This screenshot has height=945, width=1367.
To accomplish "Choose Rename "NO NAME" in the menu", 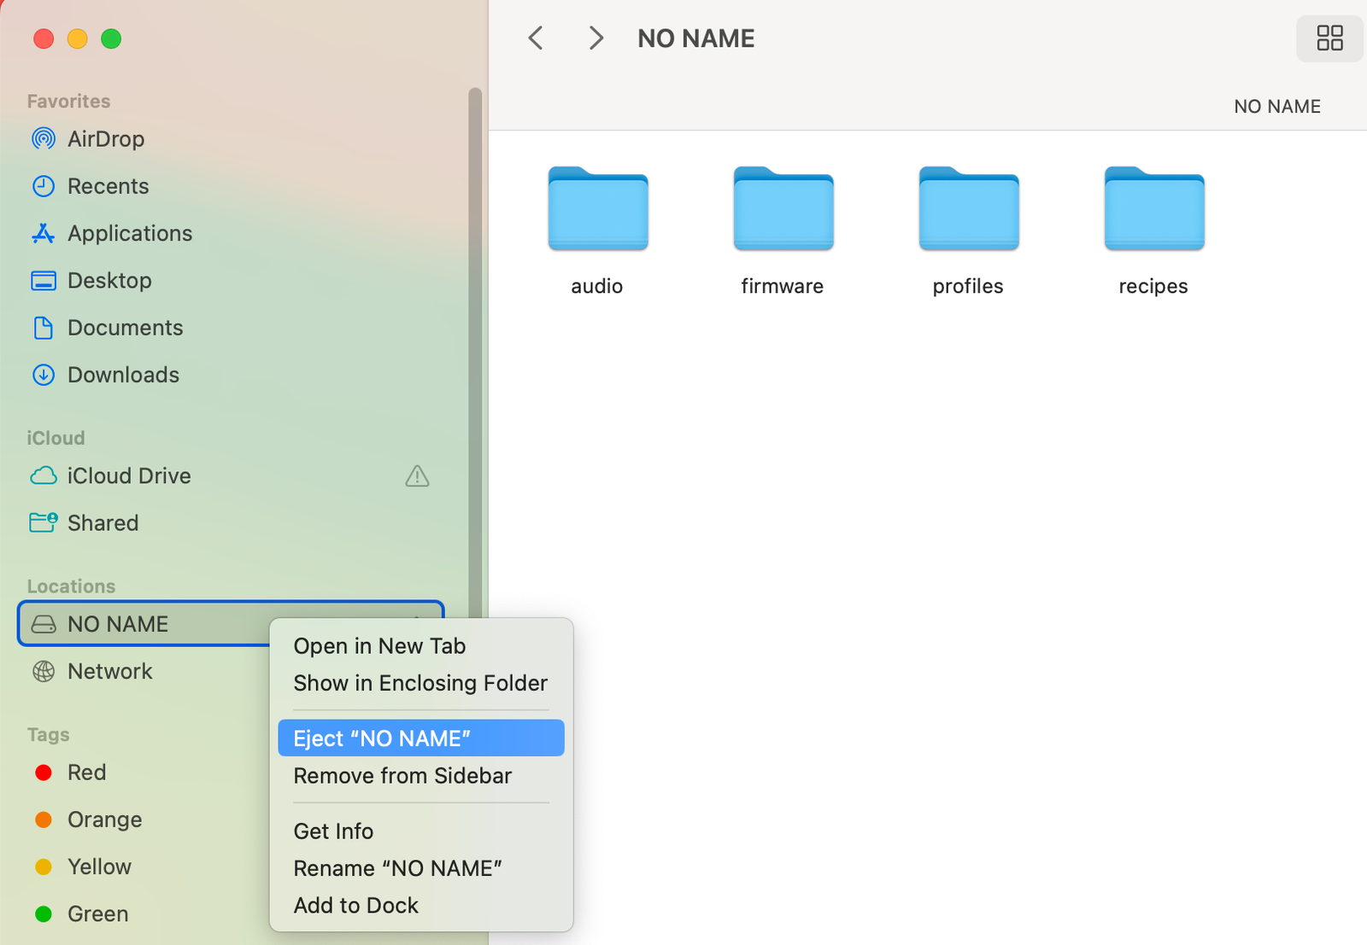I will [x=421, y=868].
